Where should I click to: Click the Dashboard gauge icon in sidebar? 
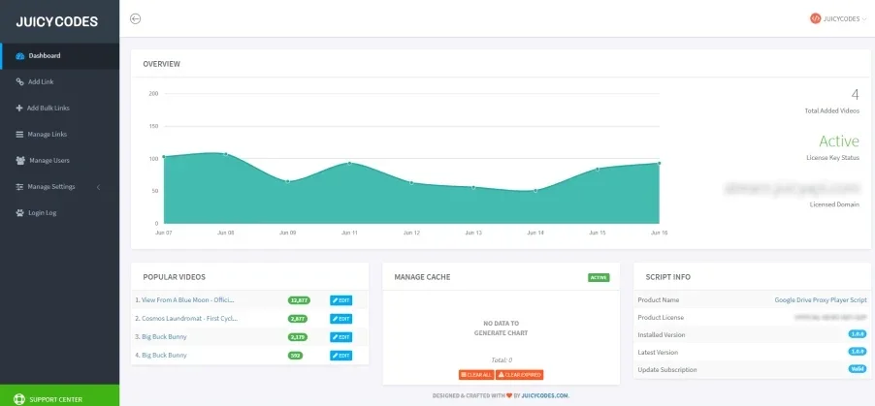(20, 56)
